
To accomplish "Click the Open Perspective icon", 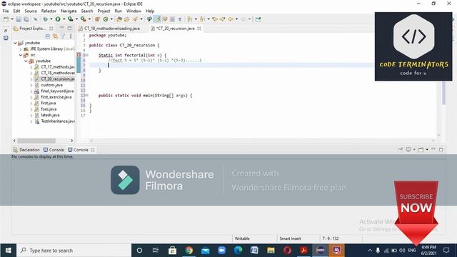I will [258, 19].
